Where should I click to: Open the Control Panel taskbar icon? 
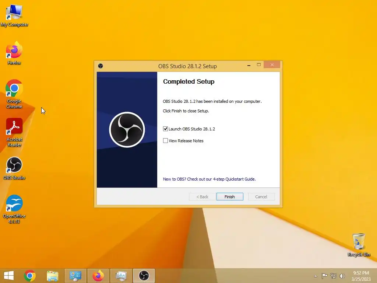tap(75, 276)
